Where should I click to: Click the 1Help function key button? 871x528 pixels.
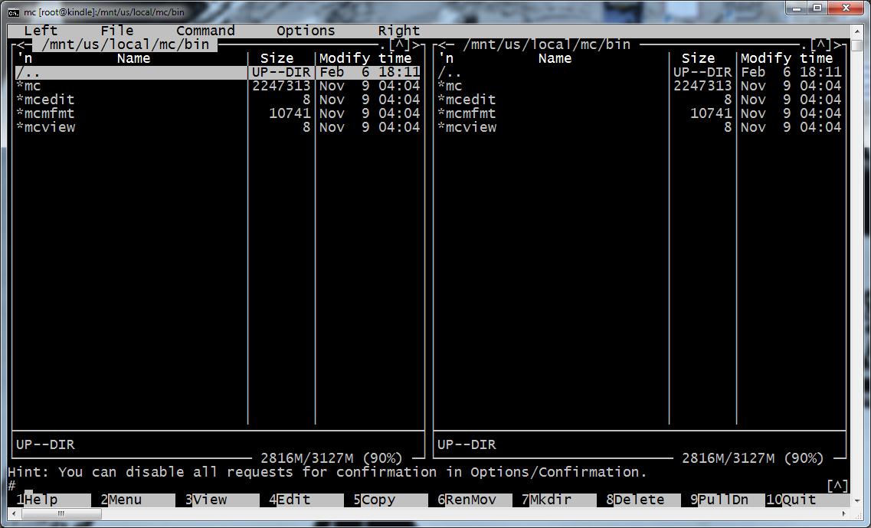tap(54, 500)
